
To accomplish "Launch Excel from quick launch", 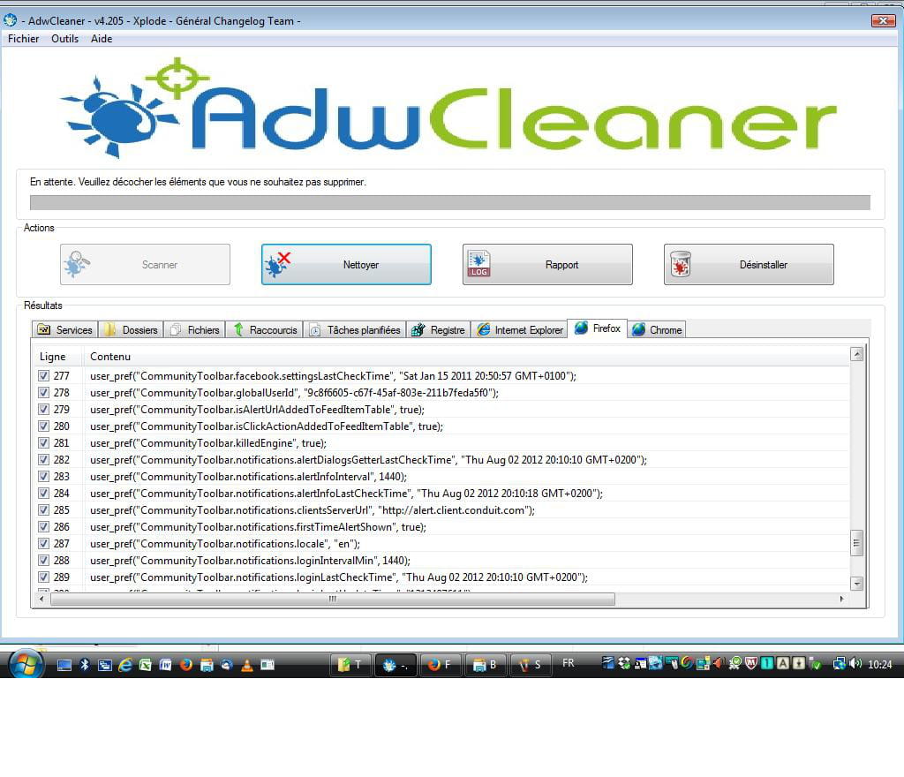I will (x=146, y=665).
